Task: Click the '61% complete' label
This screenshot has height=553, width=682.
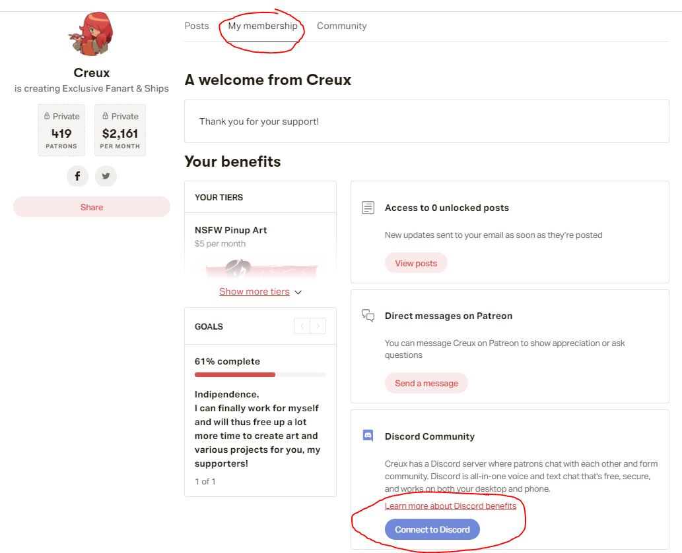Action: pos(228,362)
